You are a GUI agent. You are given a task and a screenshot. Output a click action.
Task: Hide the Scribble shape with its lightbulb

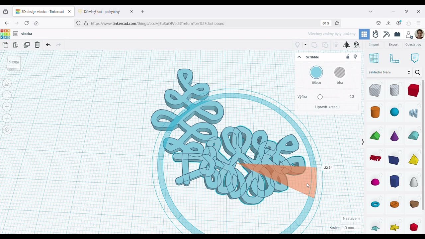tap(355, 57)
